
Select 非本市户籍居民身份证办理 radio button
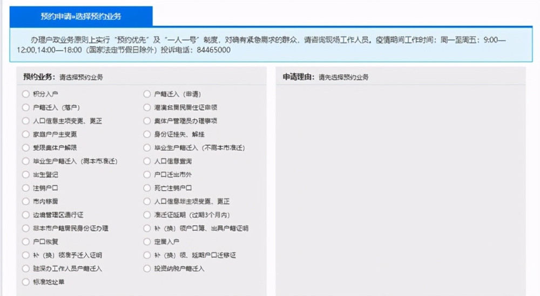pos(26,228)
